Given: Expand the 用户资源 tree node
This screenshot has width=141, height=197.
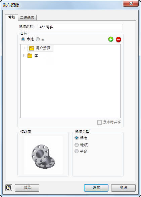Looking at the screenshot, I should coord(25,48).
